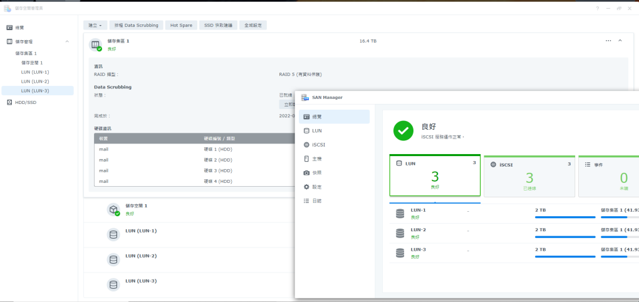Click the 日誌 log list icon in SAN Manager

pyautogui.click(x=306, y=201)
